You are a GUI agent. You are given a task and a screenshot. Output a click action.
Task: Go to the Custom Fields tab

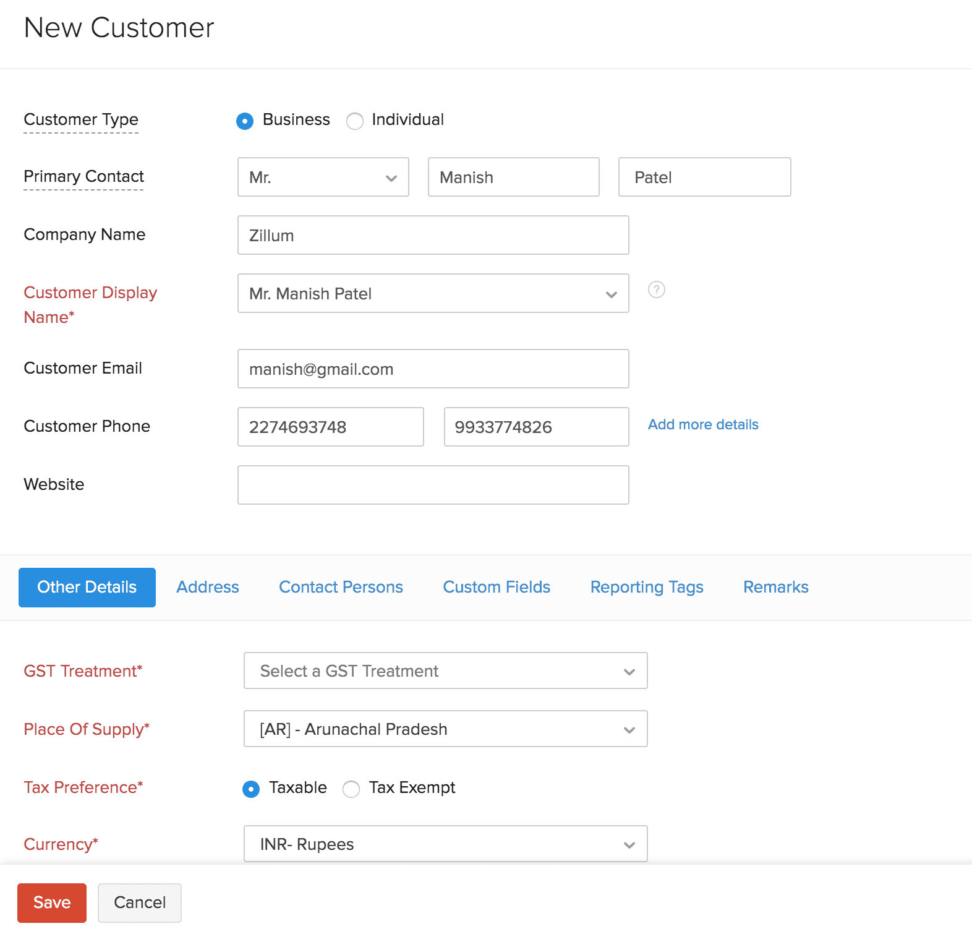click(x=497, y=587)
